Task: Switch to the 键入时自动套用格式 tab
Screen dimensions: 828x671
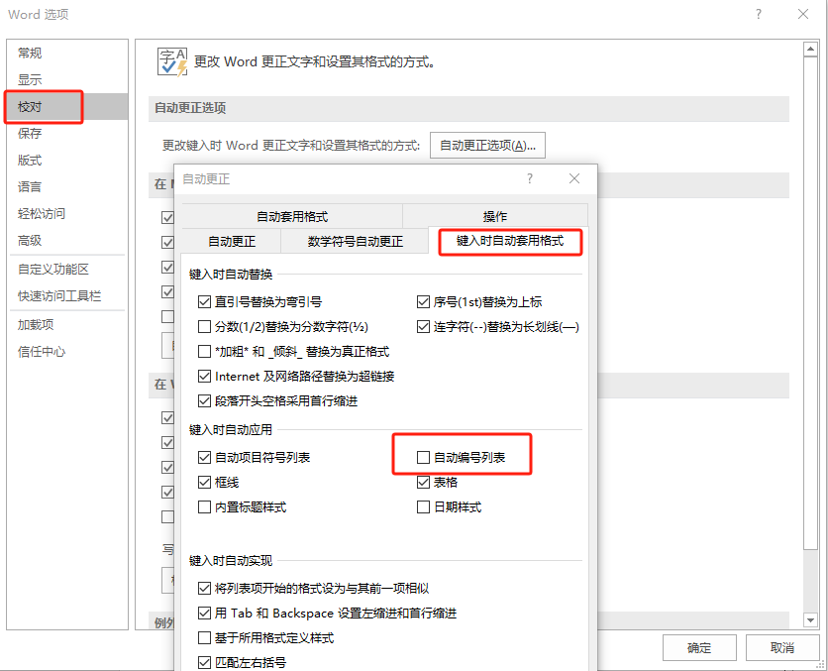Action: tap(510, 241)
